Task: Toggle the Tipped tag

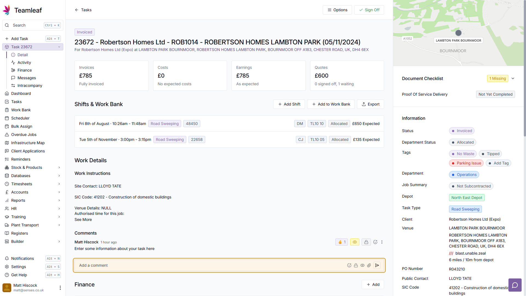Action: tap(490, 154)
